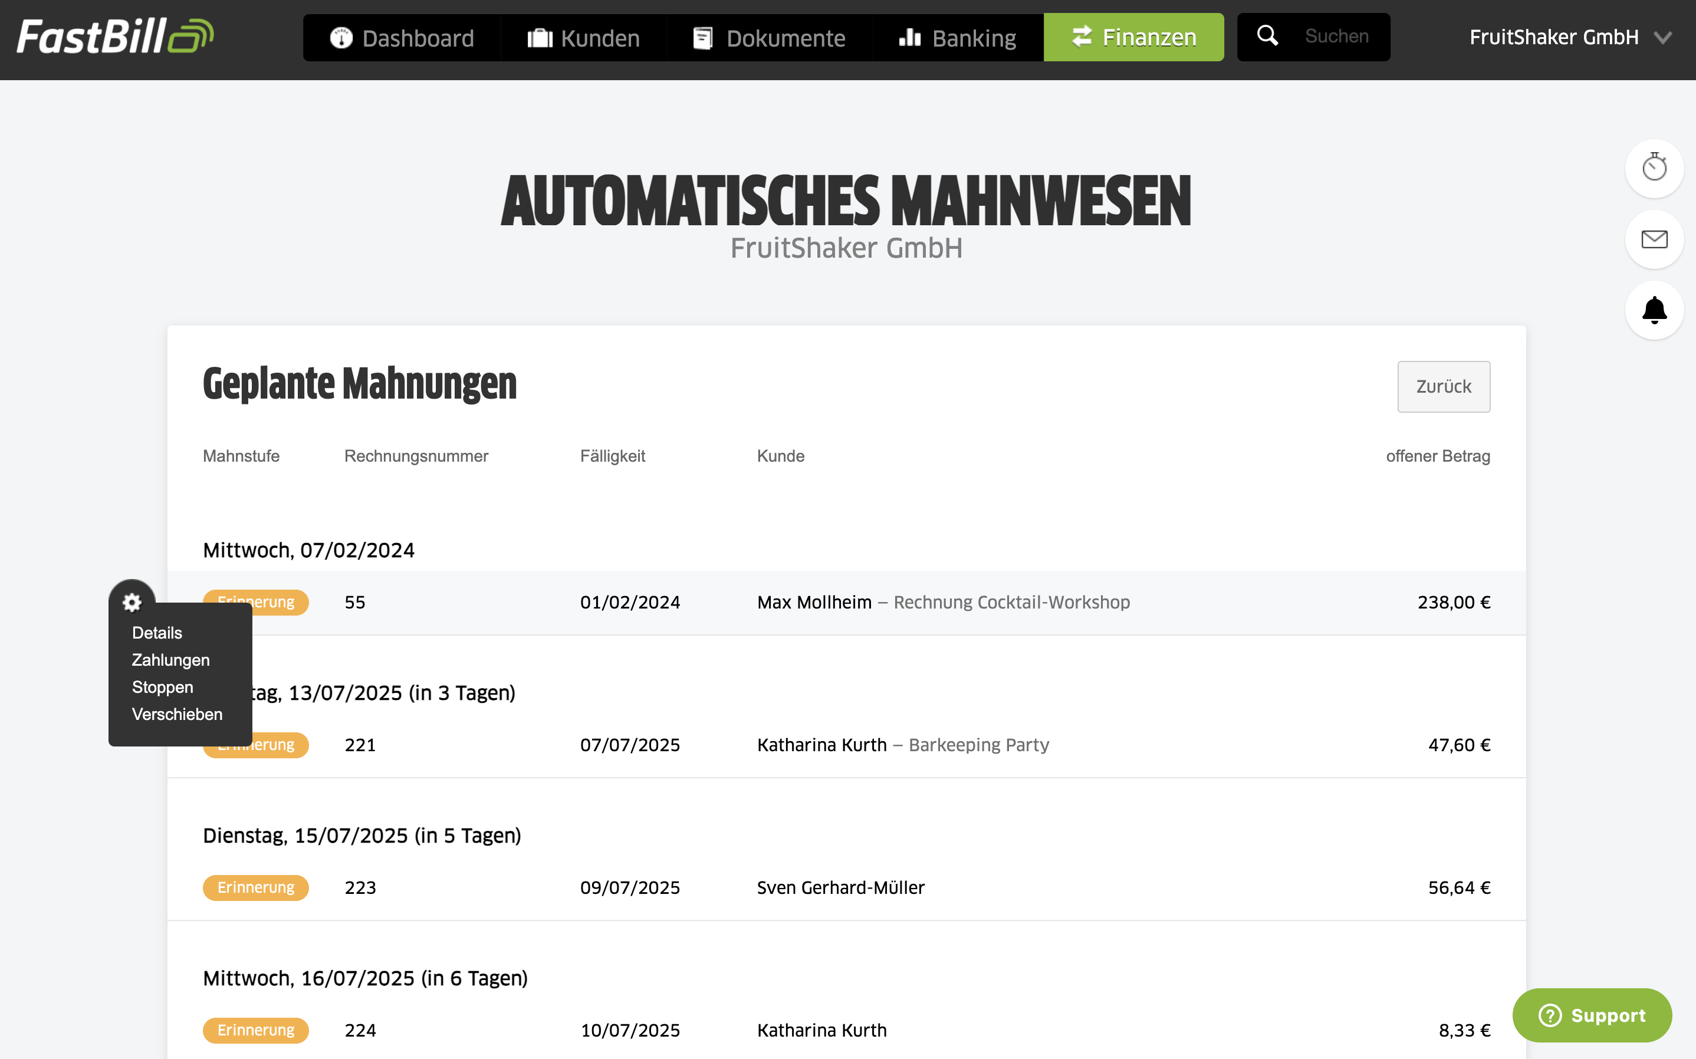The height and width of the screenshot is (1059, 1696).
Task: Open the envelope messages icon
Action: [1654, 239]
